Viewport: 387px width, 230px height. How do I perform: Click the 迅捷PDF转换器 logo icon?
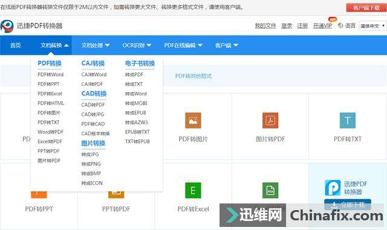(x=7, y=26)
